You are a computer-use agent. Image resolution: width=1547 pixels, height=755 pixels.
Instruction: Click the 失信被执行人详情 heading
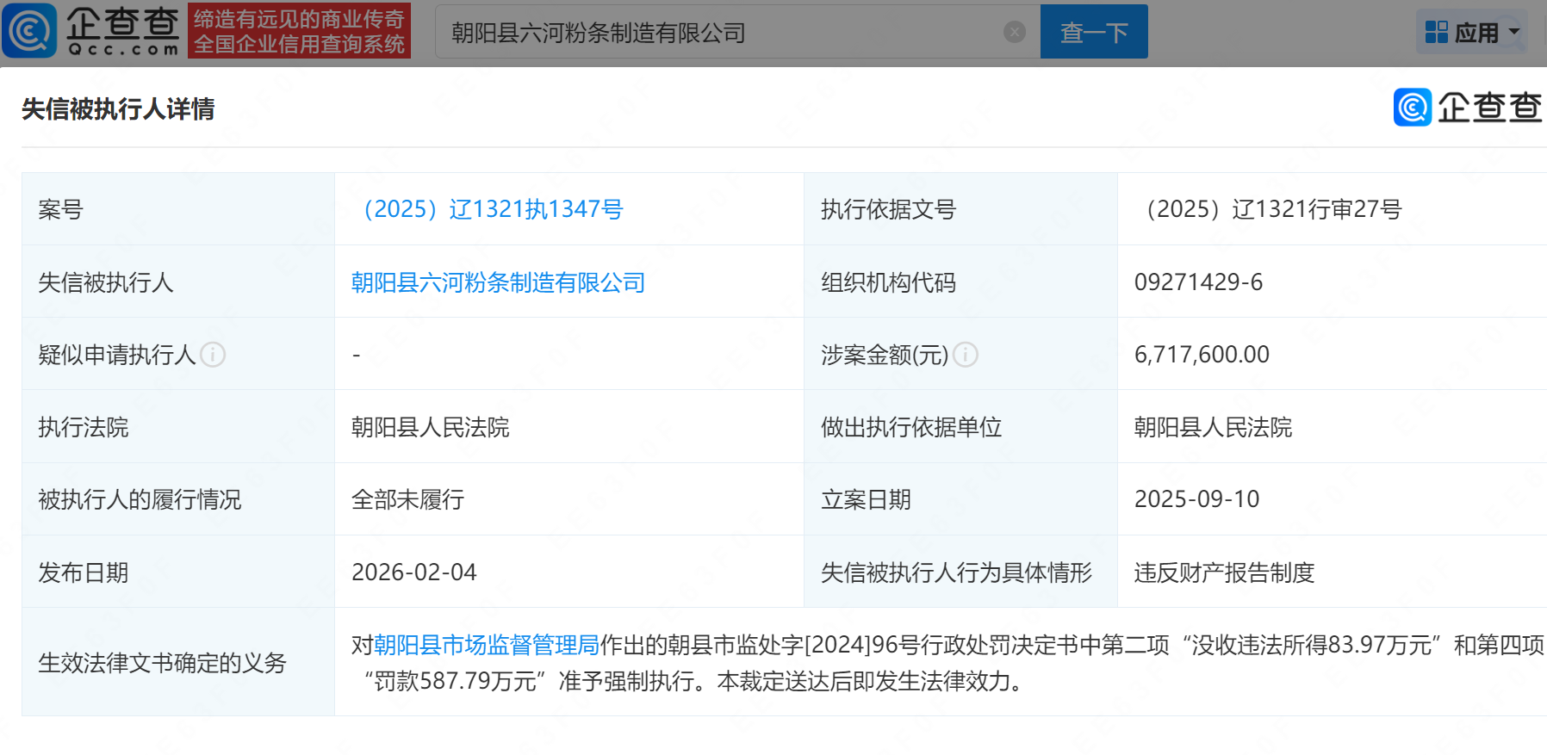(x=118, y=109)
